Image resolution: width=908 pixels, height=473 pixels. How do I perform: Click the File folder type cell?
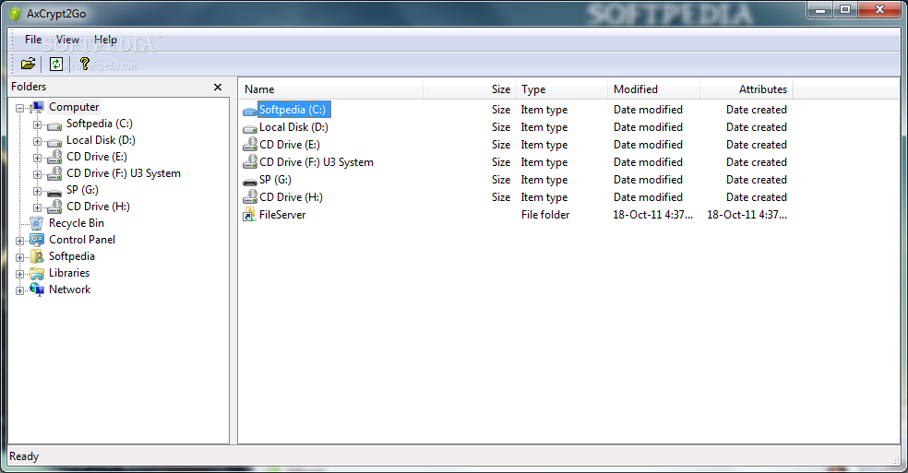coord(545,215)
